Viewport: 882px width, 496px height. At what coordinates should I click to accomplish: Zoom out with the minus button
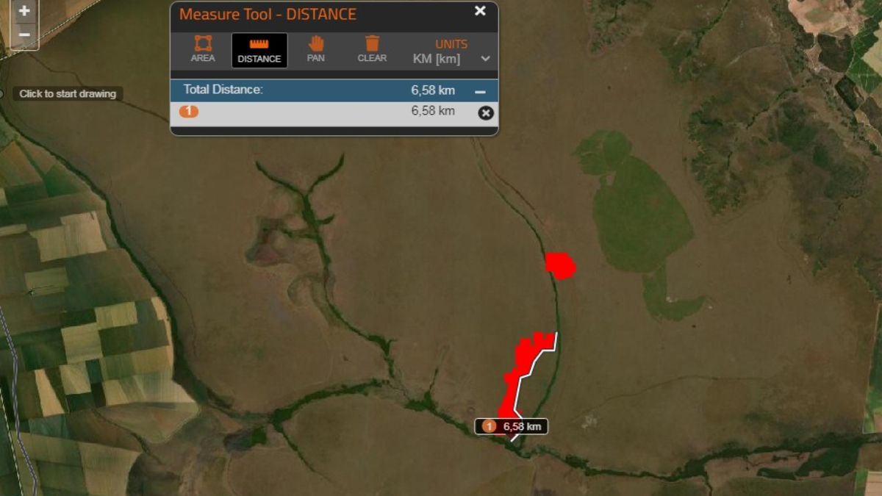[24, 35]
